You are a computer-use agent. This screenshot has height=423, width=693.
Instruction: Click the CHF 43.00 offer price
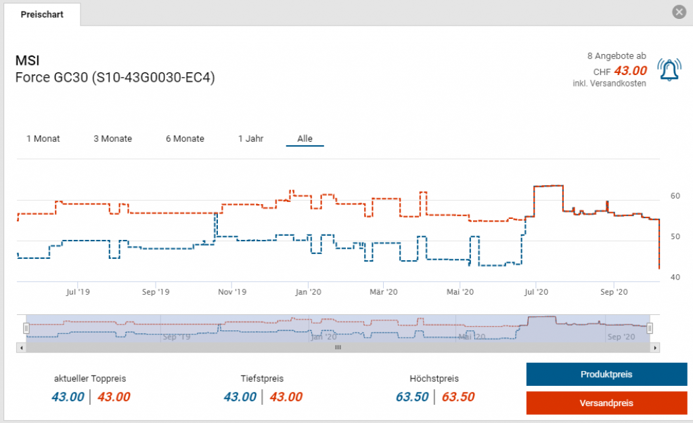[629, 71]
